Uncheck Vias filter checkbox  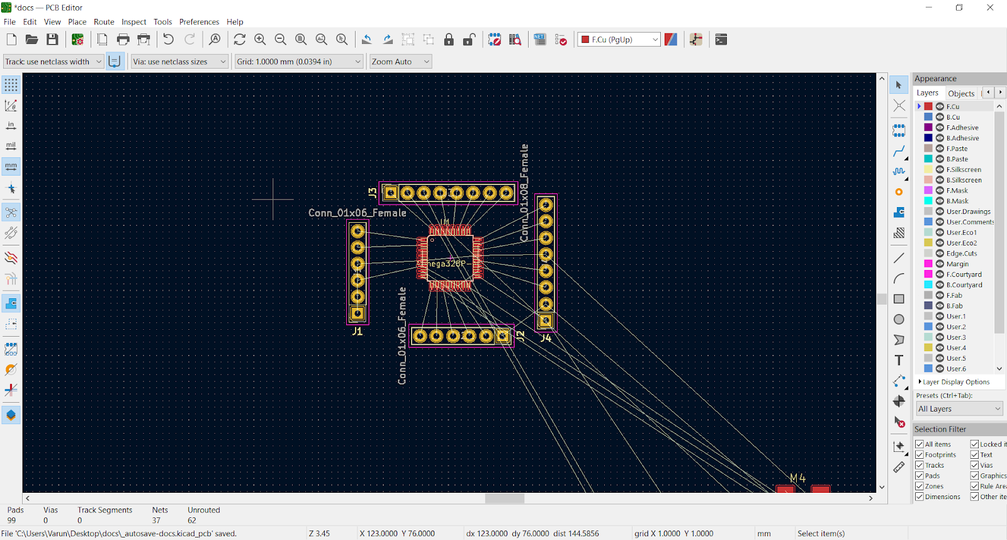tap(974, 466)
